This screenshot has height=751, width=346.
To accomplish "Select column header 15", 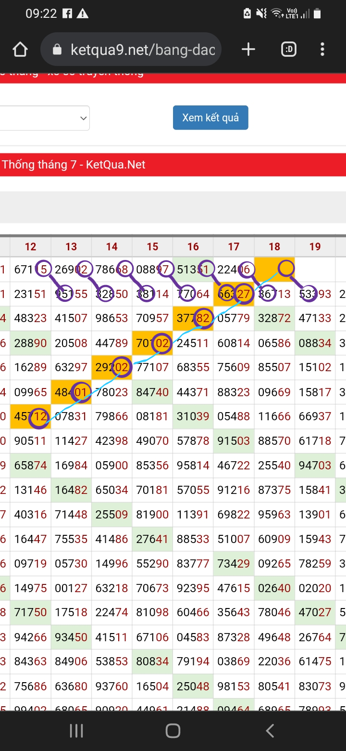I will 152,247.
